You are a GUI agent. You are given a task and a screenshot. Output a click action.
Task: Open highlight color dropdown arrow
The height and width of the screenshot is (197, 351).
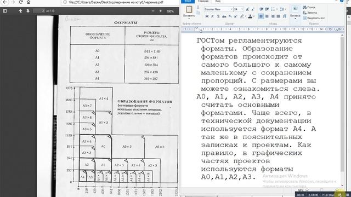click(x=246, y=16)
